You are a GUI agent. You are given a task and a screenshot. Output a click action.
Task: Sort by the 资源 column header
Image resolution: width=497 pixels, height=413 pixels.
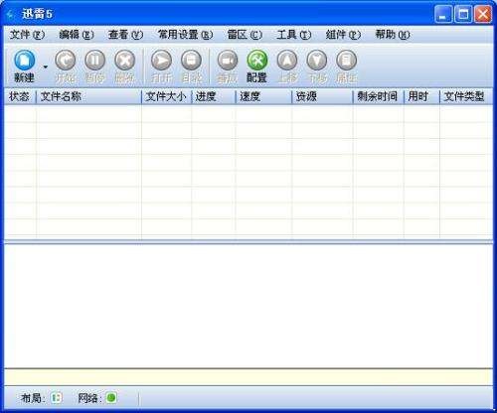pos(322,96)
